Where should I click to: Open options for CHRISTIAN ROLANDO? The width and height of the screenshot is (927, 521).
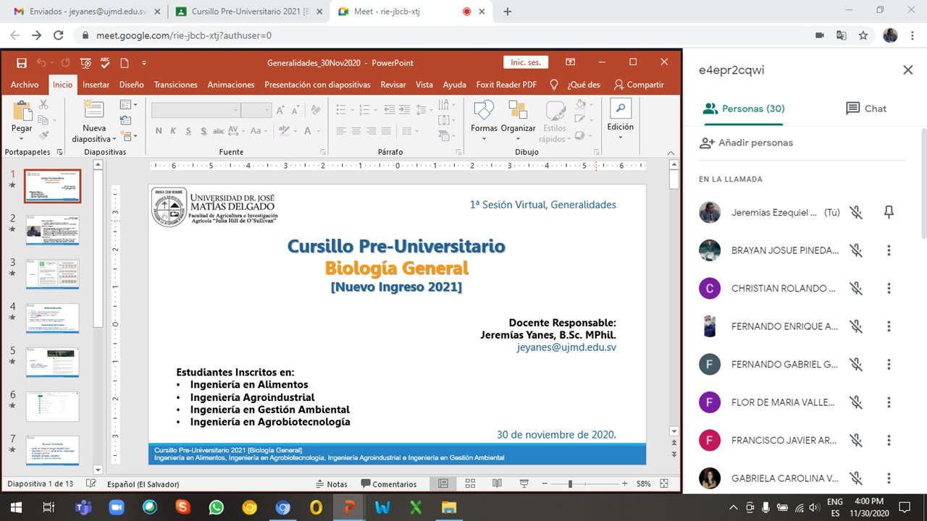889,288
